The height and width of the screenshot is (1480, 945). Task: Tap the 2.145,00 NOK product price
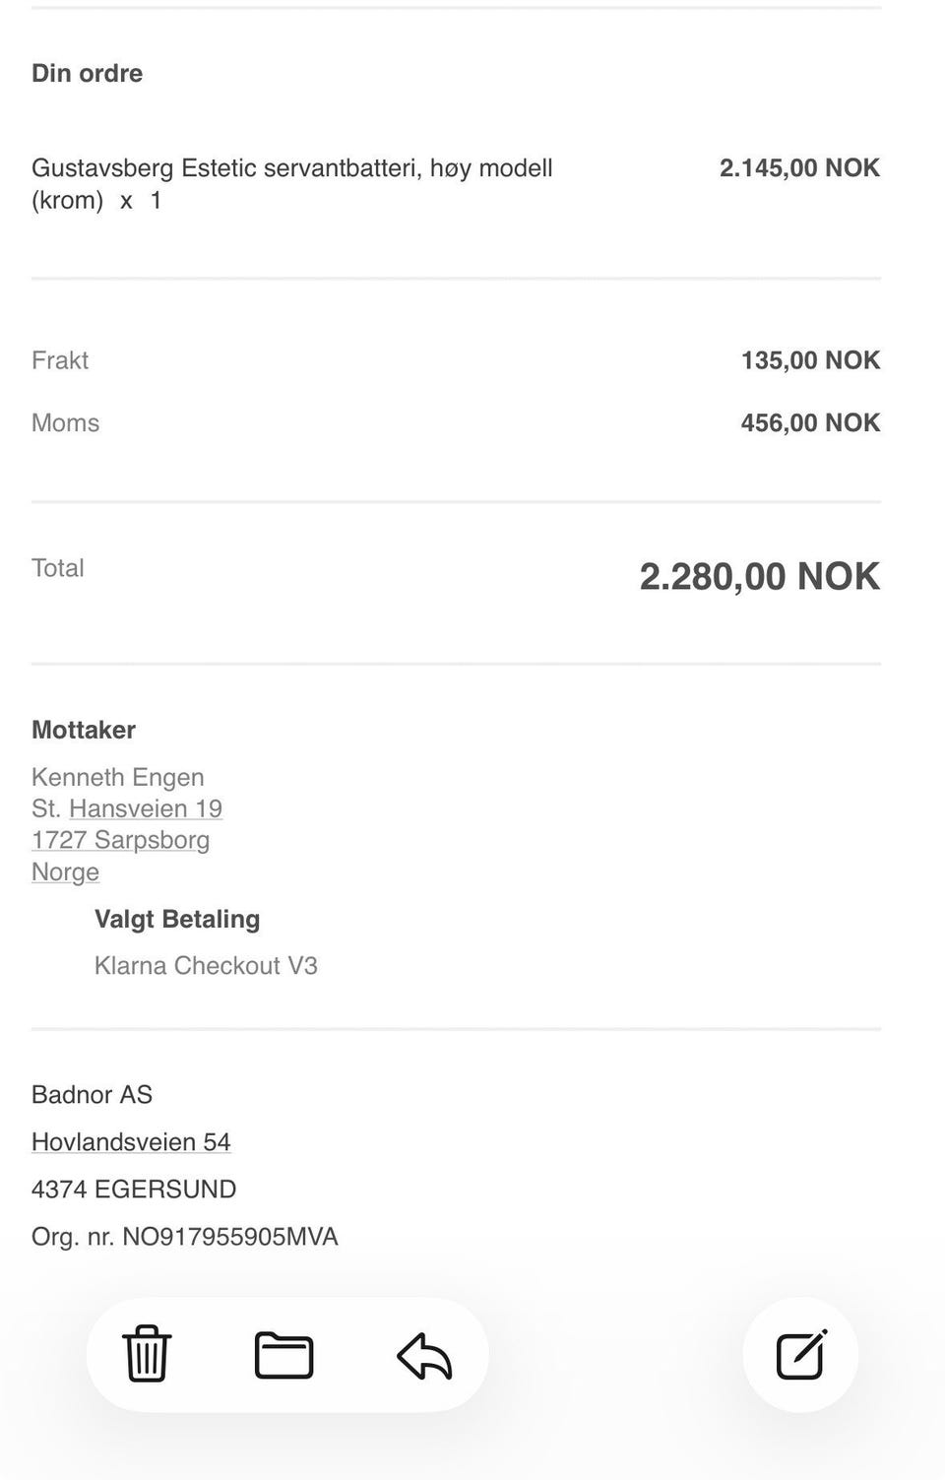click(799, 167)
